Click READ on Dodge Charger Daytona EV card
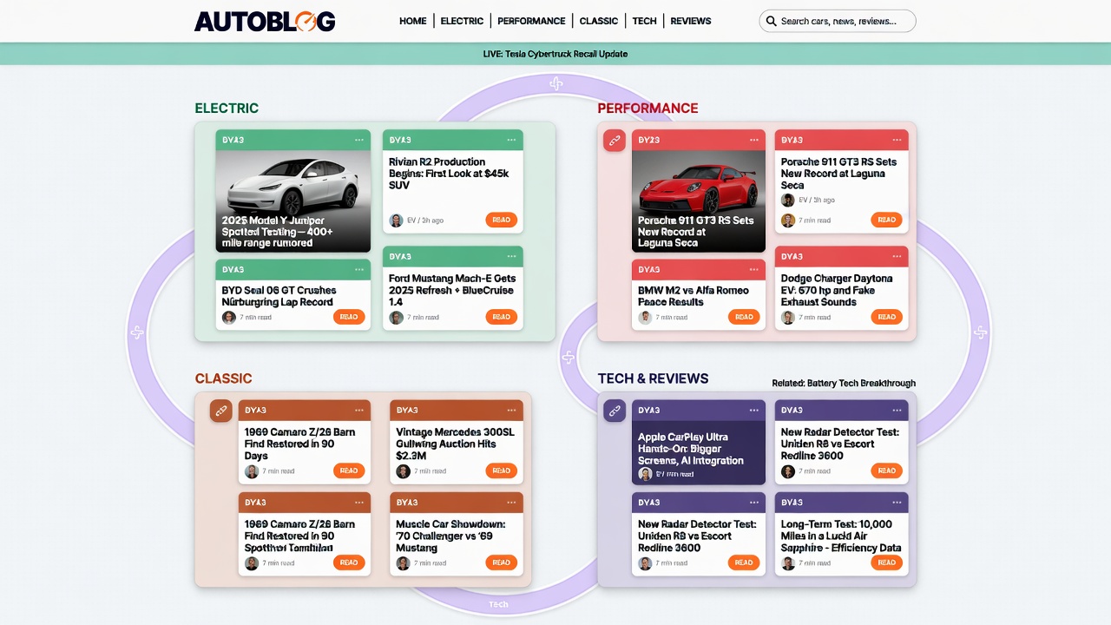The width and height of the screenshot is (1111, 625). [x=887, y=317]
